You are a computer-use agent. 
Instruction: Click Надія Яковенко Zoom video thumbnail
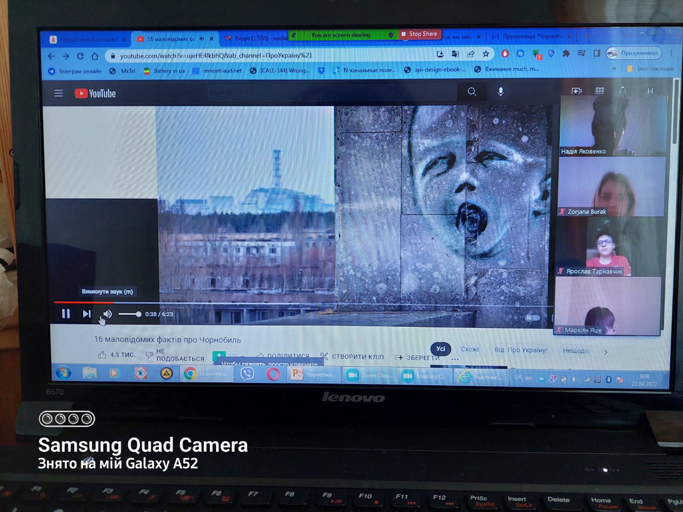613,126
